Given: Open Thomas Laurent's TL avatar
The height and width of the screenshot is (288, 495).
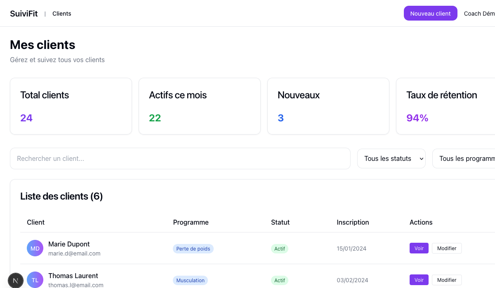Looking at the screenshot, I should (35, 280).
